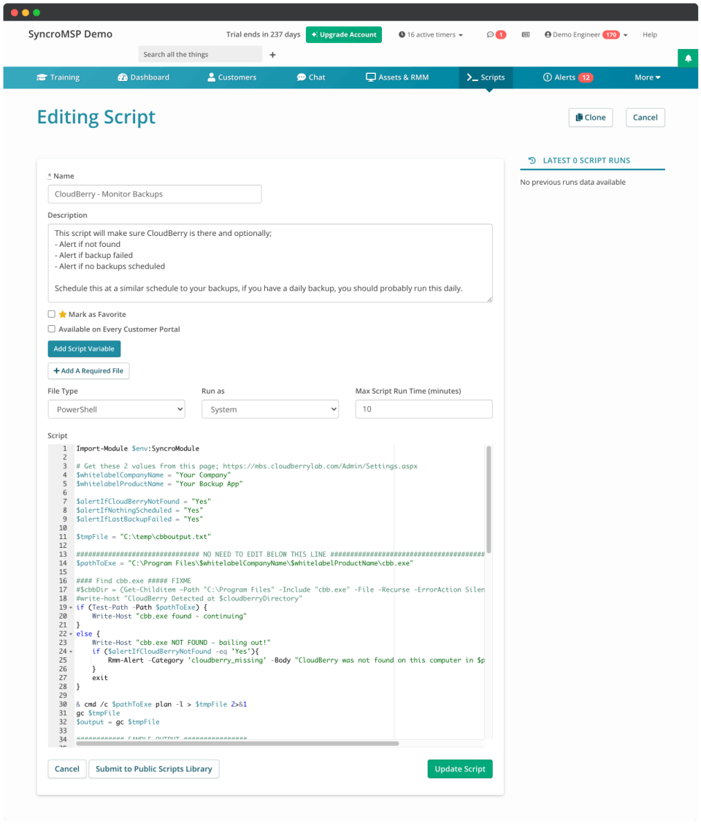Click the keyboard shortcuts icon in header
Screen dimensions: 701x824
point(526,34)
